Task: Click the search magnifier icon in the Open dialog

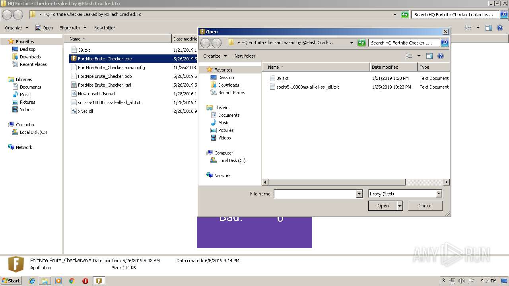Action: coord(445,43)
